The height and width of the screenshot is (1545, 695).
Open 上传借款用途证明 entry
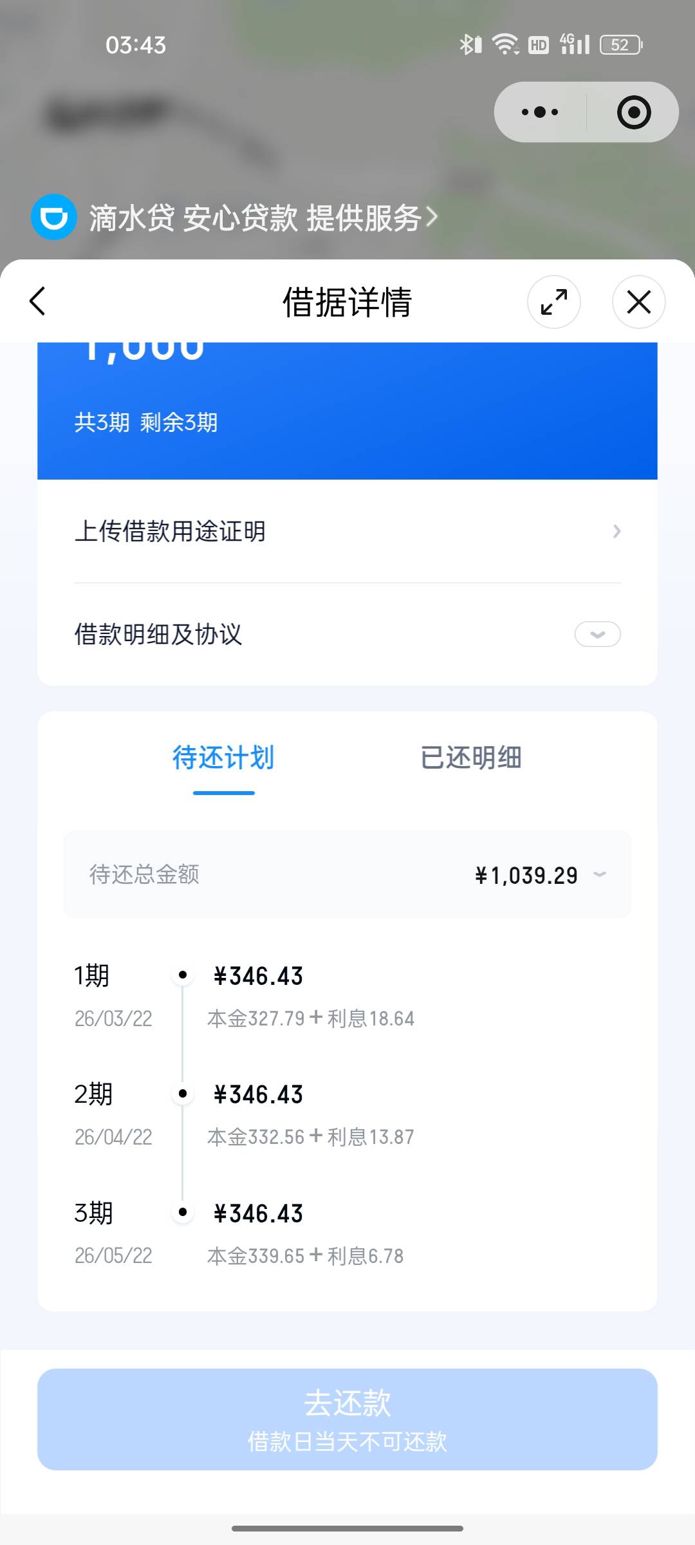point(347,532)
